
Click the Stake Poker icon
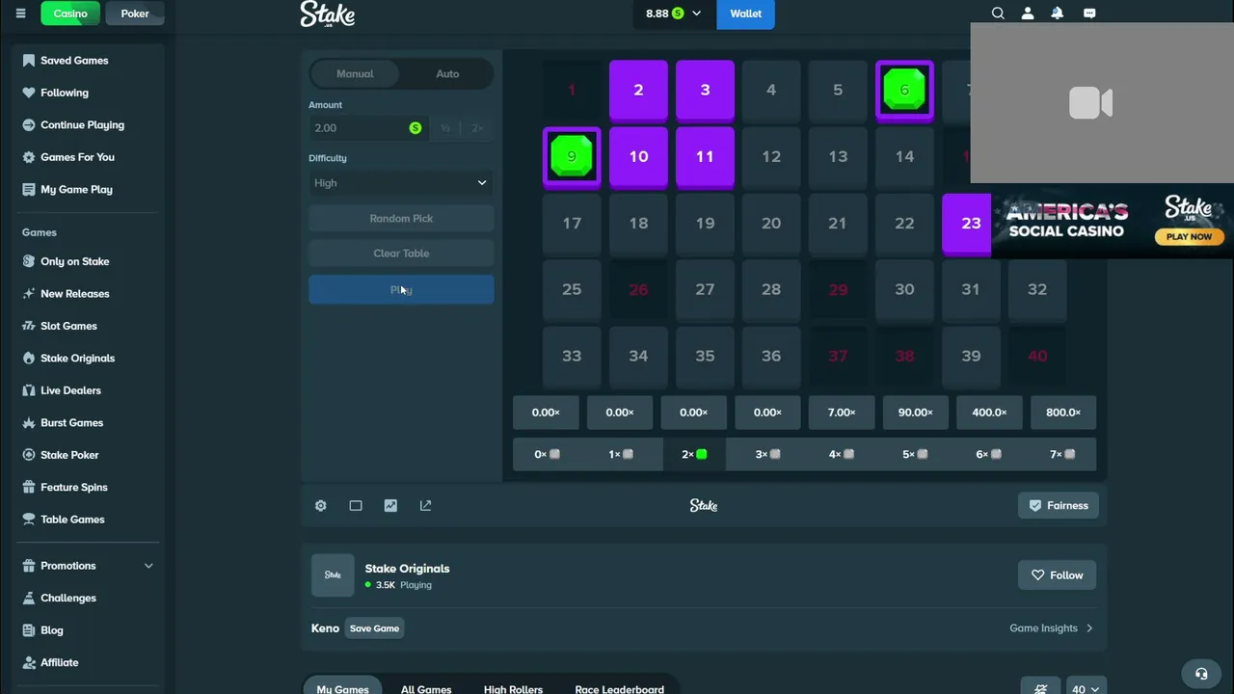tap(29, 455)
